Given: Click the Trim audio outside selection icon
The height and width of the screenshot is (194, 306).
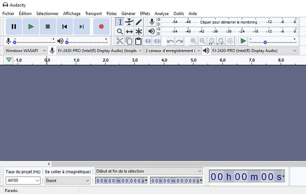Looking at the screenshot, I should [148, 41].
